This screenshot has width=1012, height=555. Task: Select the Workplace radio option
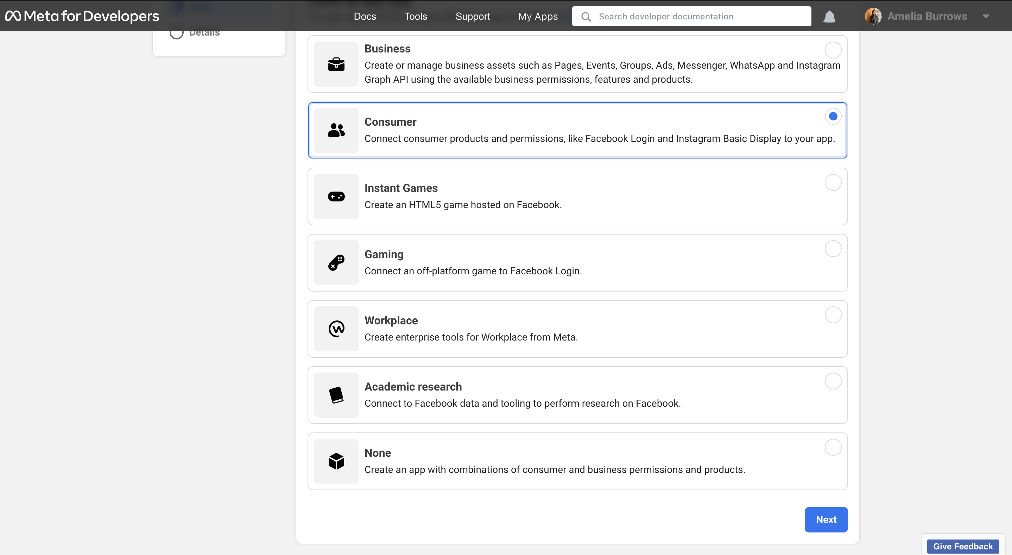click(833, 315)
